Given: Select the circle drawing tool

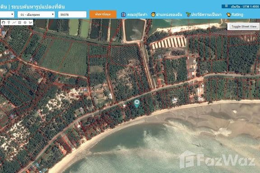Looking at the screenshot, I should [x=25, y=23].
